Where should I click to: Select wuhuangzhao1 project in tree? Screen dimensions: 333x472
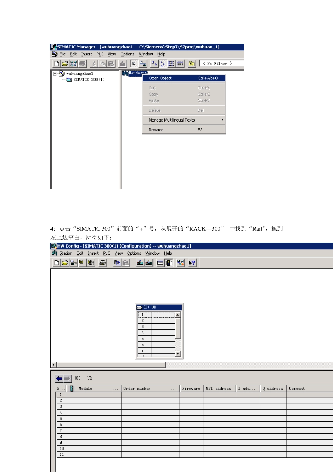point(80,74)
